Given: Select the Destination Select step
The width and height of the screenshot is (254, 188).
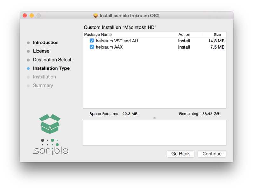Looking at the screenshot, I should coord(52,60).
